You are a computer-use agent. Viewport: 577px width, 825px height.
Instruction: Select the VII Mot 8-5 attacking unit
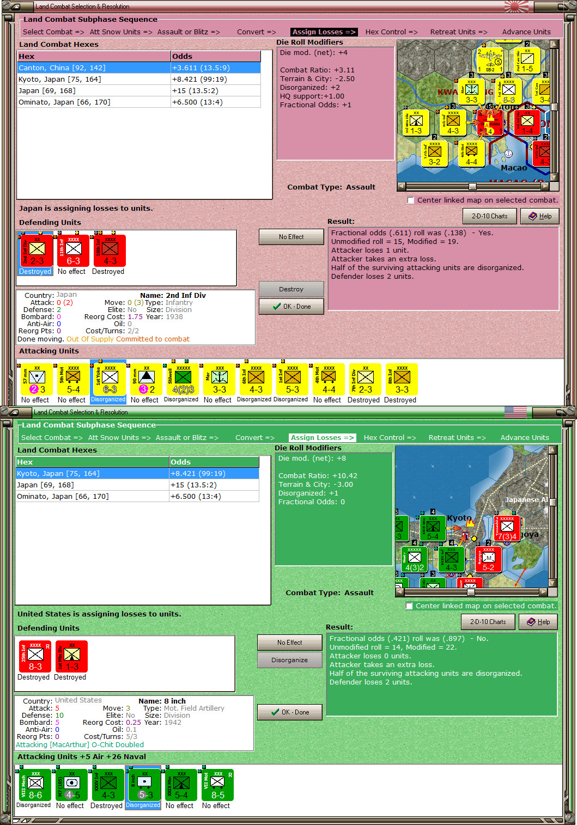click(x=218, y=785)
